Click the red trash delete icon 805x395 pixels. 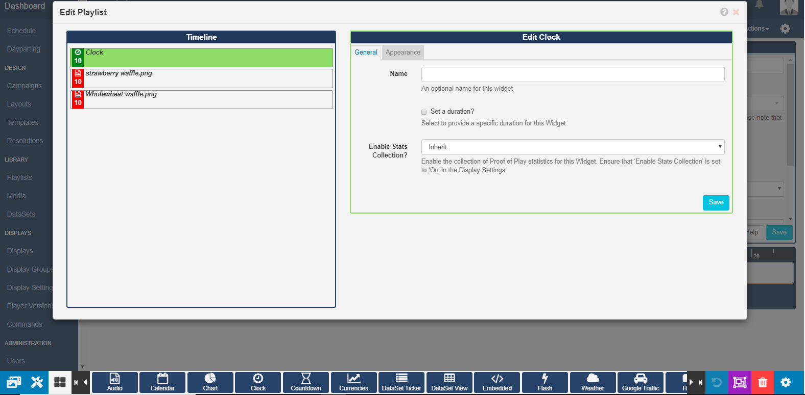(763, 382)
